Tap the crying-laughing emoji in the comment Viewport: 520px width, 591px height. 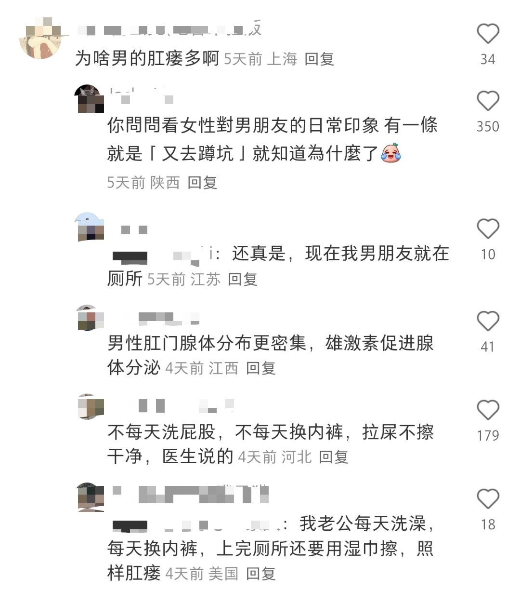click(391, 153)
